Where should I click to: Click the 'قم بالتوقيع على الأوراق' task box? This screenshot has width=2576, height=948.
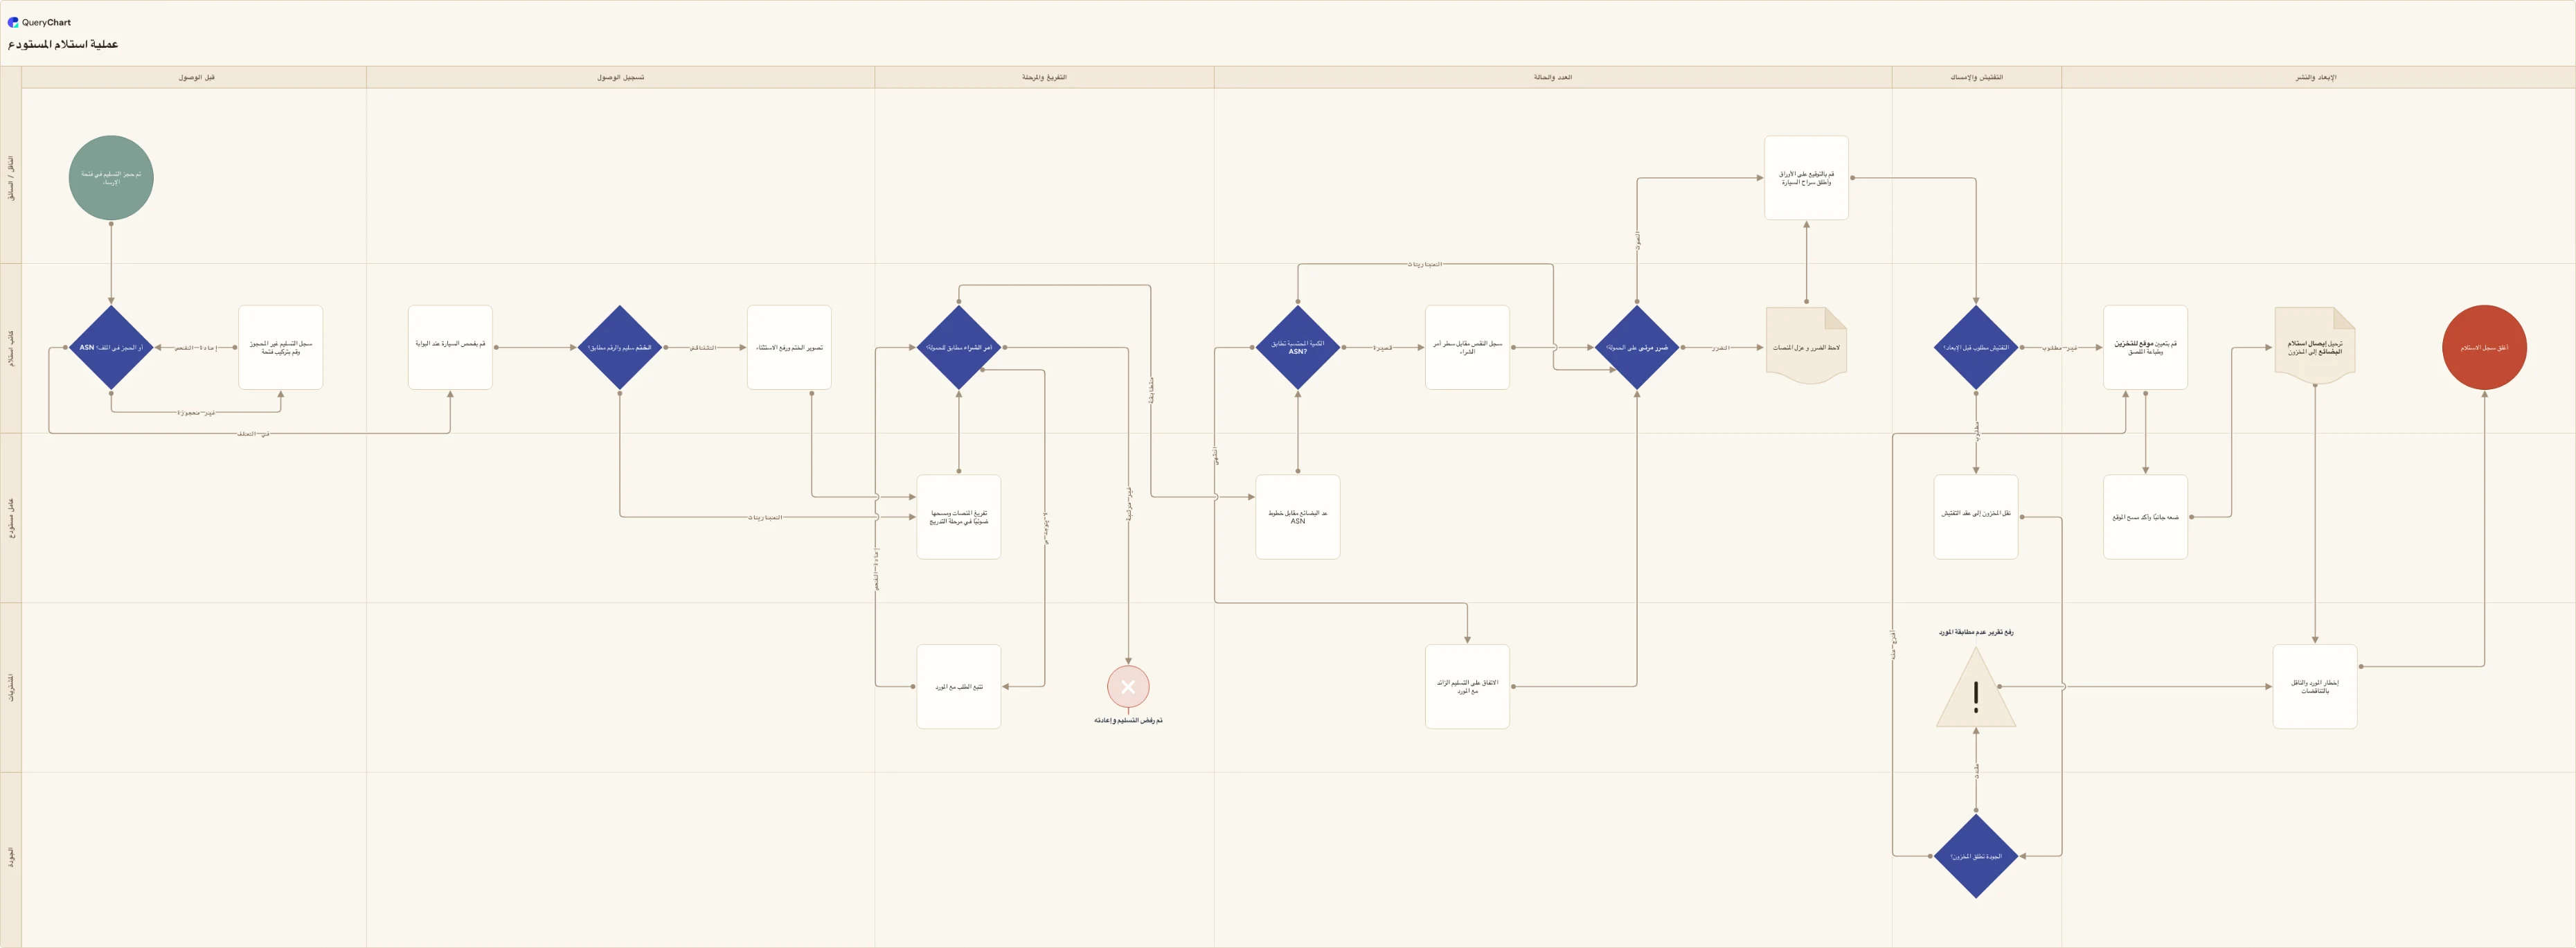(x=1806, y=178)
